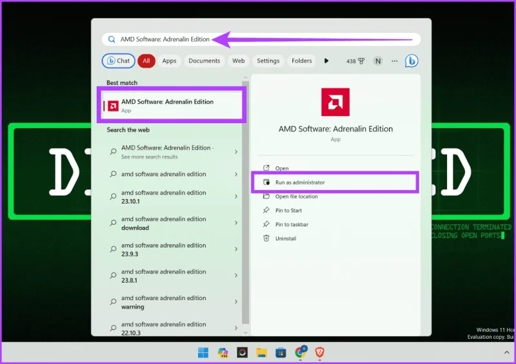The height and width of the screenshot is (364, 516).
Task: Expand chevron for 'amd software adrenalin edition' suggestion
Action: coord(236,175)
